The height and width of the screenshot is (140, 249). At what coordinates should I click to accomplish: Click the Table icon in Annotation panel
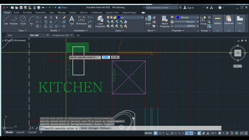click(x=89, y=26)
